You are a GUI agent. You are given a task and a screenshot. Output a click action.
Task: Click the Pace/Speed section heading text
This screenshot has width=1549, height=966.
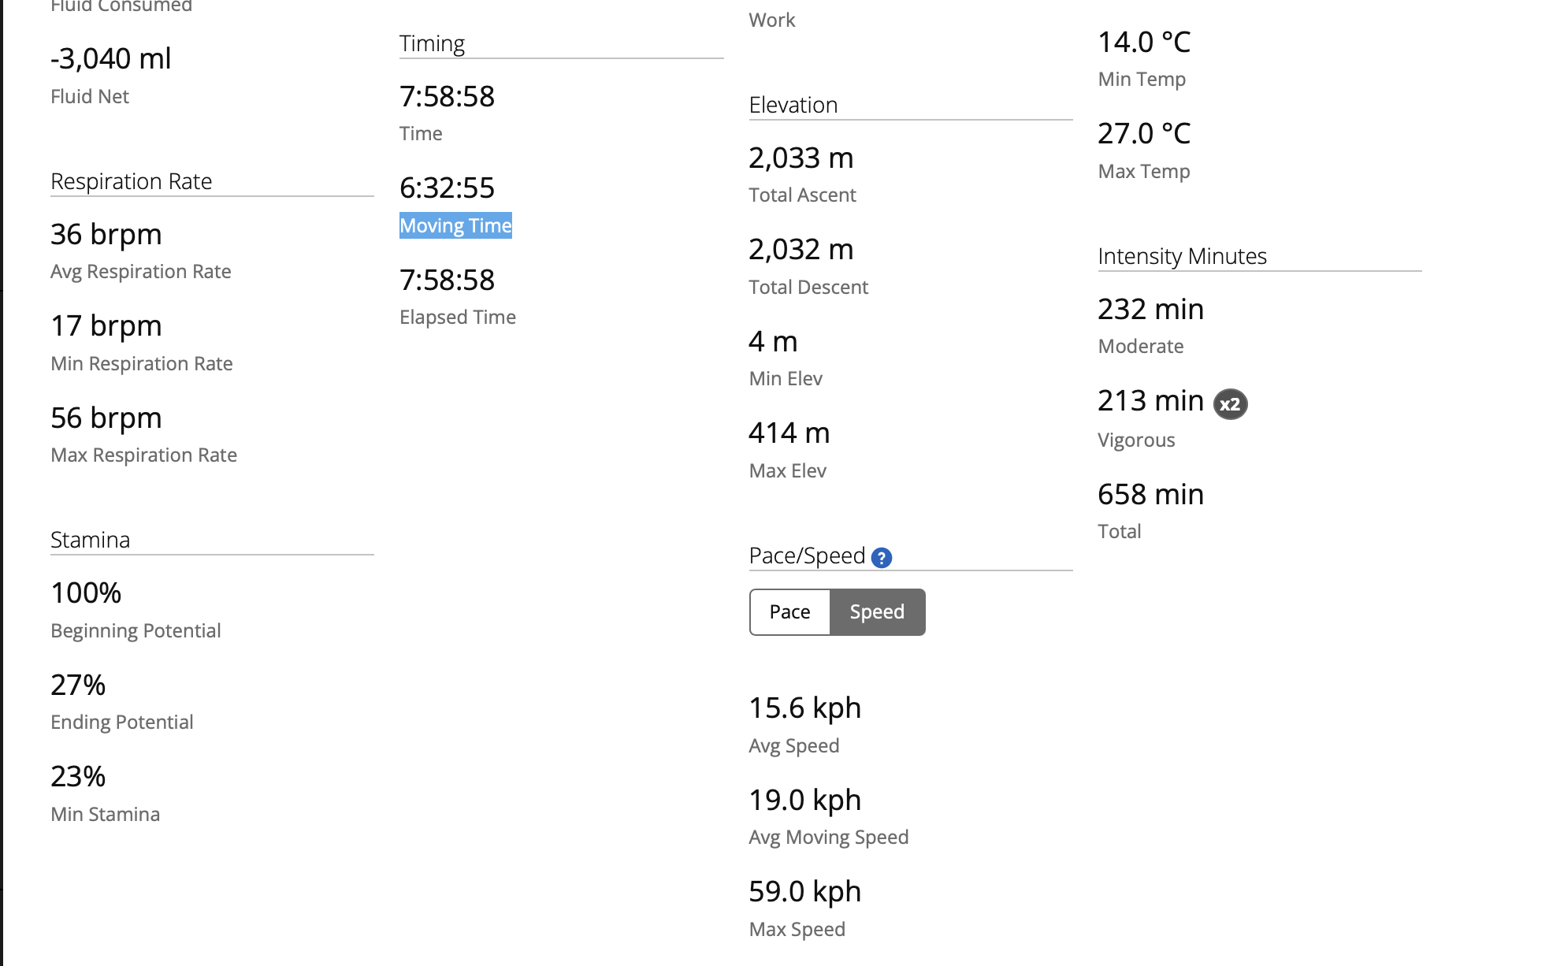tap(807, 555)
